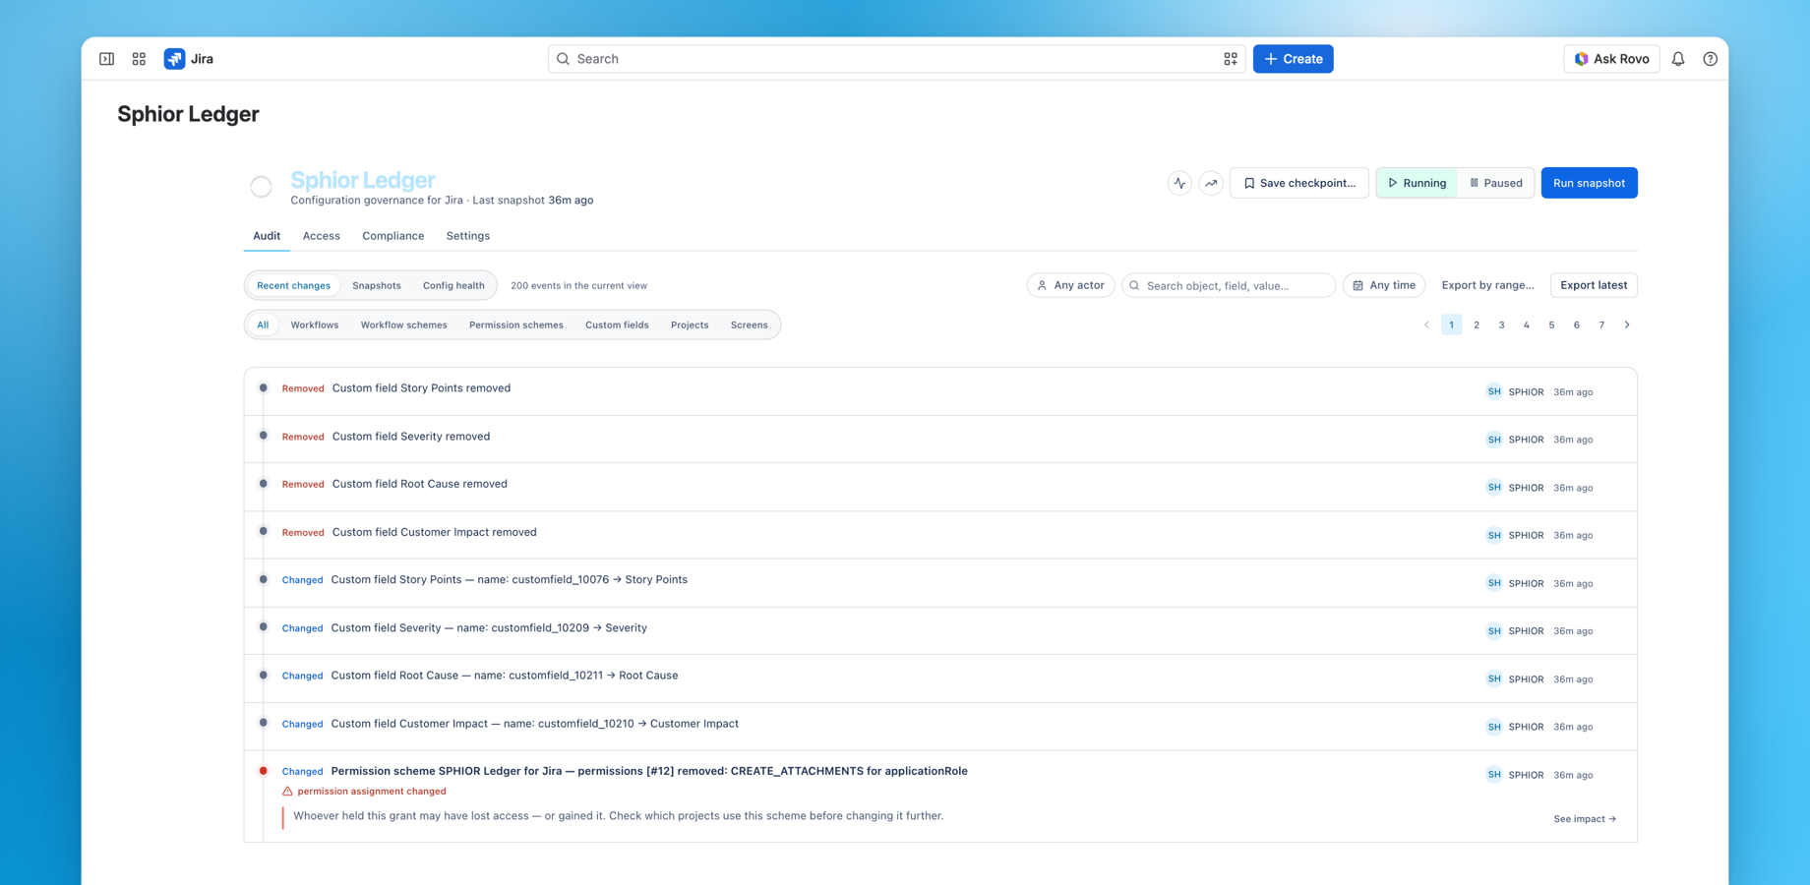Filter events by Projects
The height and width of the screenshot is (885, 1810).
pos(690,324)
